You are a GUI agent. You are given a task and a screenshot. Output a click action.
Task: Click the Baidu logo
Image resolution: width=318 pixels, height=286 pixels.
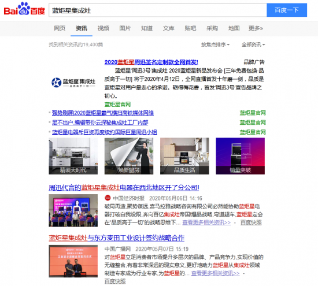[24, 9]
